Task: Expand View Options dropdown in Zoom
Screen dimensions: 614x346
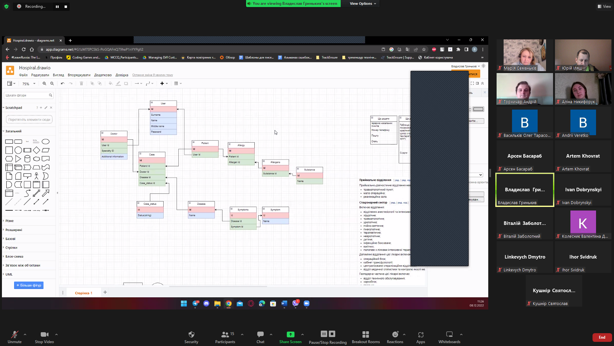Action: 363,4
